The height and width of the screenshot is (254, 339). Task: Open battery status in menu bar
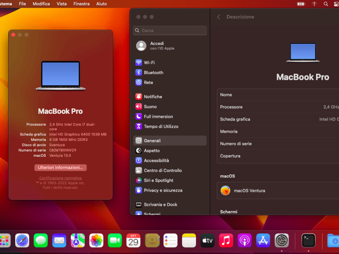301,4
